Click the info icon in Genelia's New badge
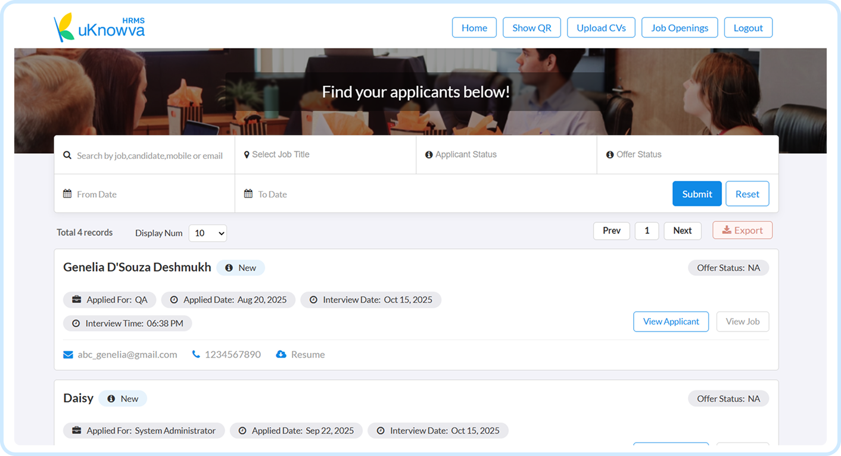 coord(229,268)
